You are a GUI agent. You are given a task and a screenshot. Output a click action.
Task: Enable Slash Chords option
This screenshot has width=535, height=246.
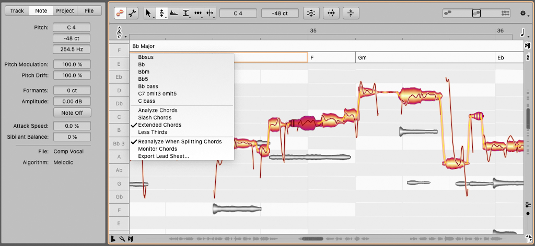(155, 118)
